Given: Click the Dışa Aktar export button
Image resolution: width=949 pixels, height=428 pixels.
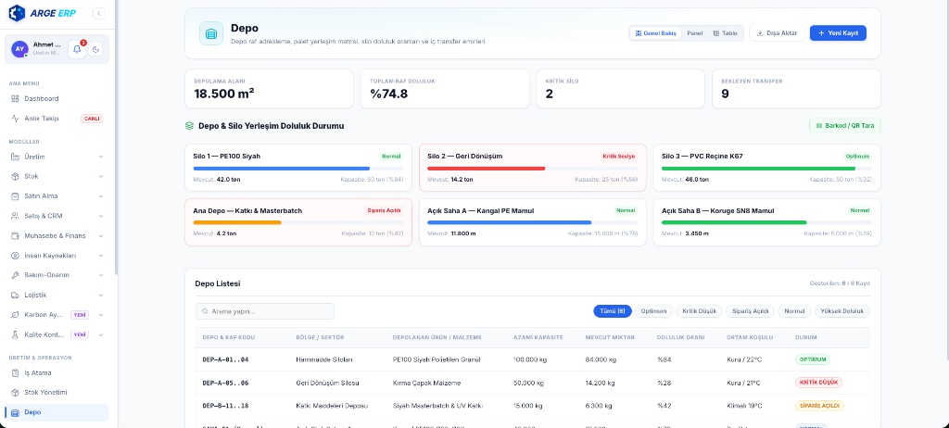Looking at the screenshot, I should [x=777, y=33].
